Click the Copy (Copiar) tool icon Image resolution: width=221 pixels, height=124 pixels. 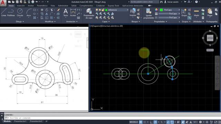tap(42, 14)
